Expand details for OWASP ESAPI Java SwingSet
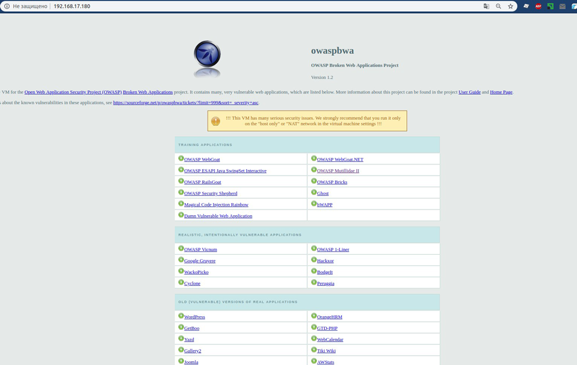This screenshot has width=577, height=365. (181, 169)
